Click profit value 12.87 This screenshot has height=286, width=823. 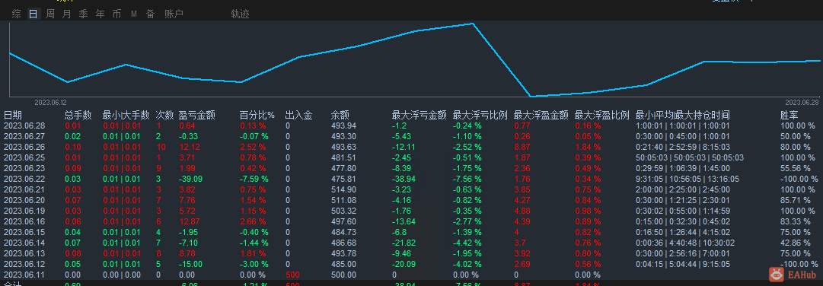point(190,221)
